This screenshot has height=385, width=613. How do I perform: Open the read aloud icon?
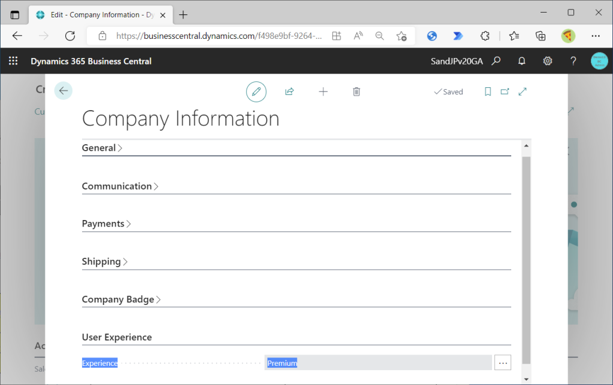[358, 36]
